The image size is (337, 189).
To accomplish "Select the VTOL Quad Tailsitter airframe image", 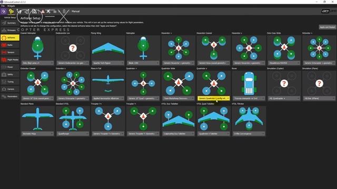I will [x=214, y=119].
